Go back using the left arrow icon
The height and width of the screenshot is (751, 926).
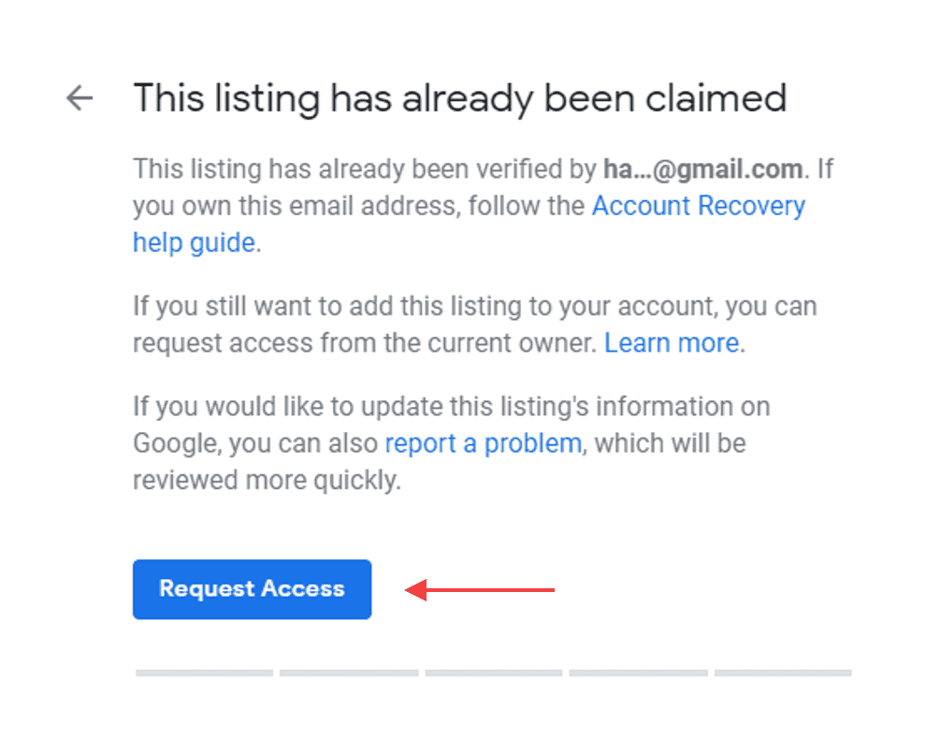(80, 98)
